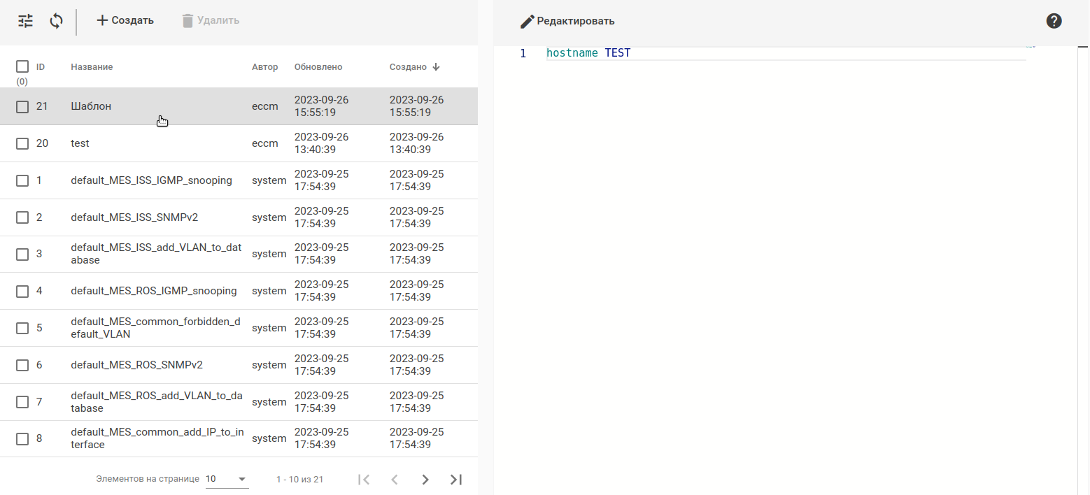
Task: Open the table filter settings icon
Action: 25,21
